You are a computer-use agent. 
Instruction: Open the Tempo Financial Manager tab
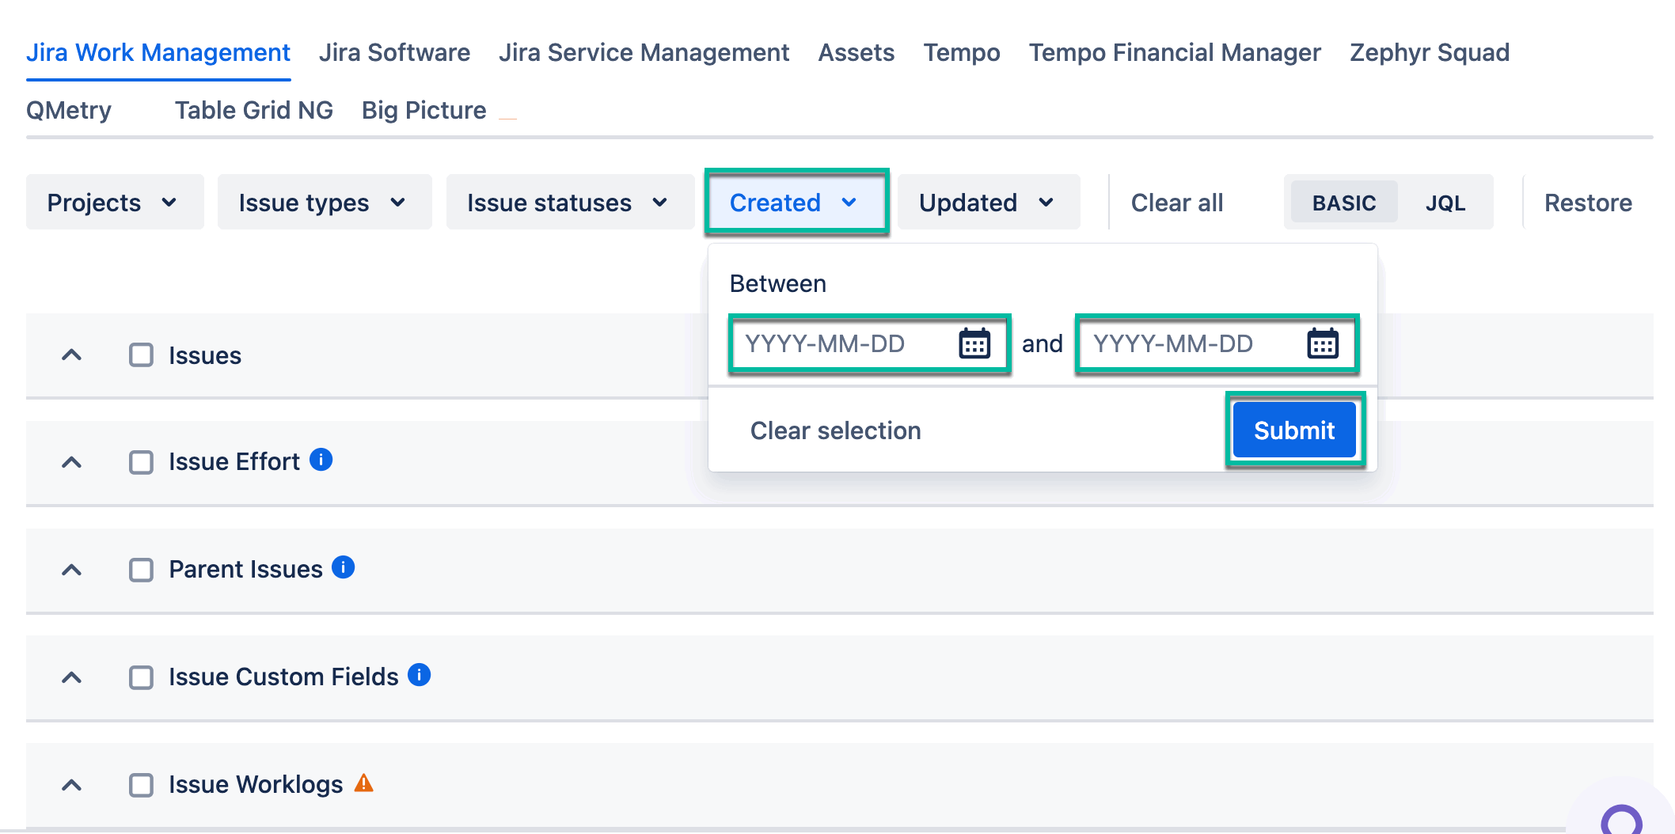pos(1174,52)
